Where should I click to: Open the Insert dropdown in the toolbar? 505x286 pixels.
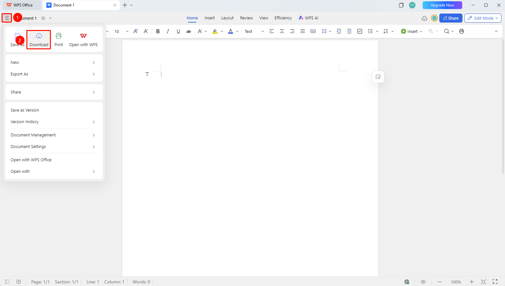[x=411, y=31]
